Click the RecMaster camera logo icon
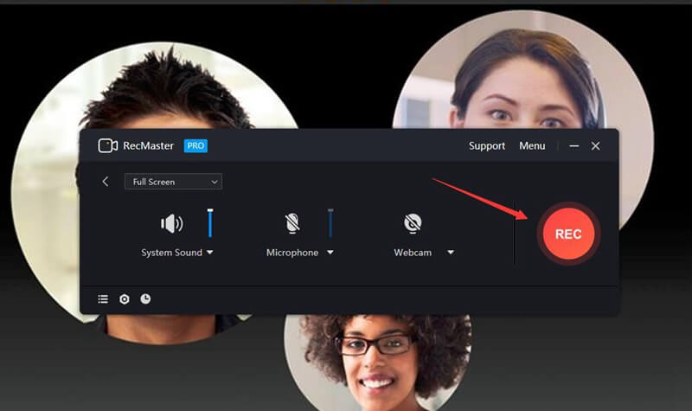This screenshot has width=692, height=411. (107, 145)
